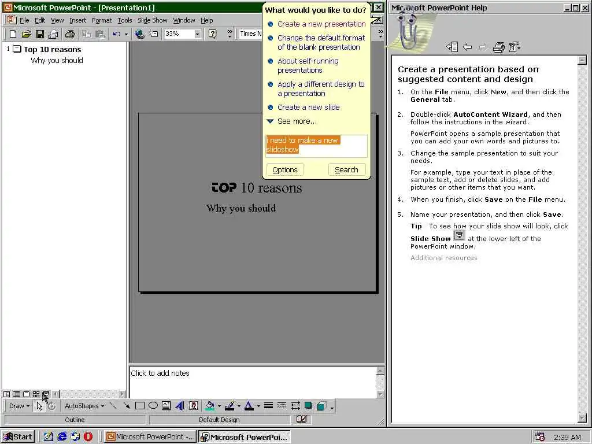
Task: Open Fill Color dropdown arrow
Action: (219, 406)
